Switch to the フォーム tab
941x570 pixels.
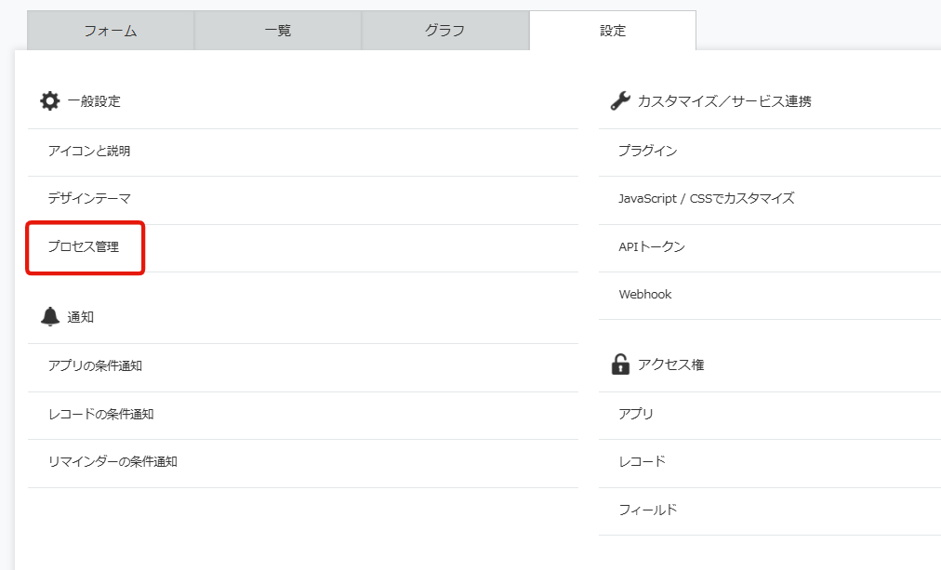click(111, 31)
